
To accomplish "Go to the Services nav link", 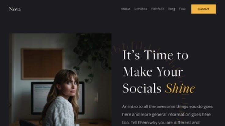I will pos(141,9).
